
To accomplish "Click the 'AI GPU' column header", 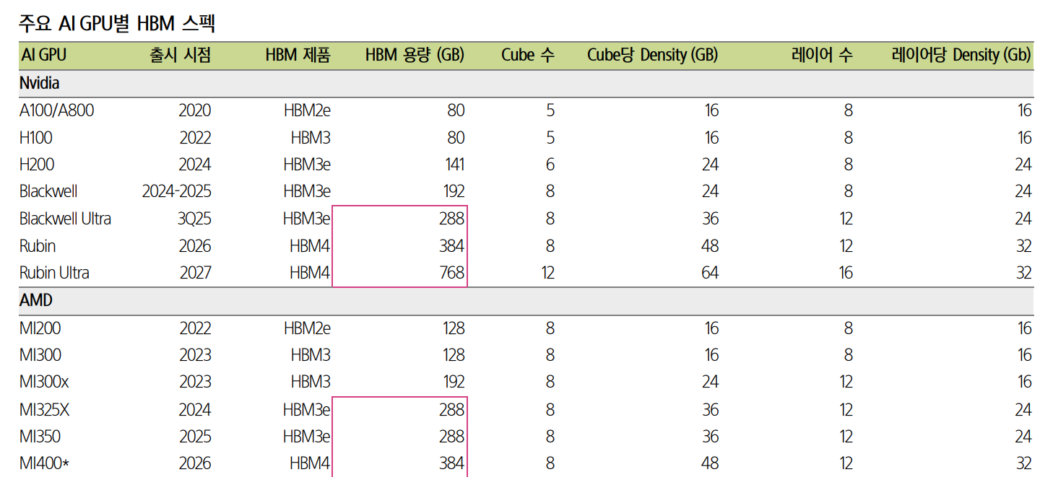I will [x=43, y=56].
